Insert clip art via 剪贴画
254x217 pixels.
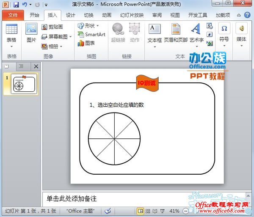coord(52,27)
